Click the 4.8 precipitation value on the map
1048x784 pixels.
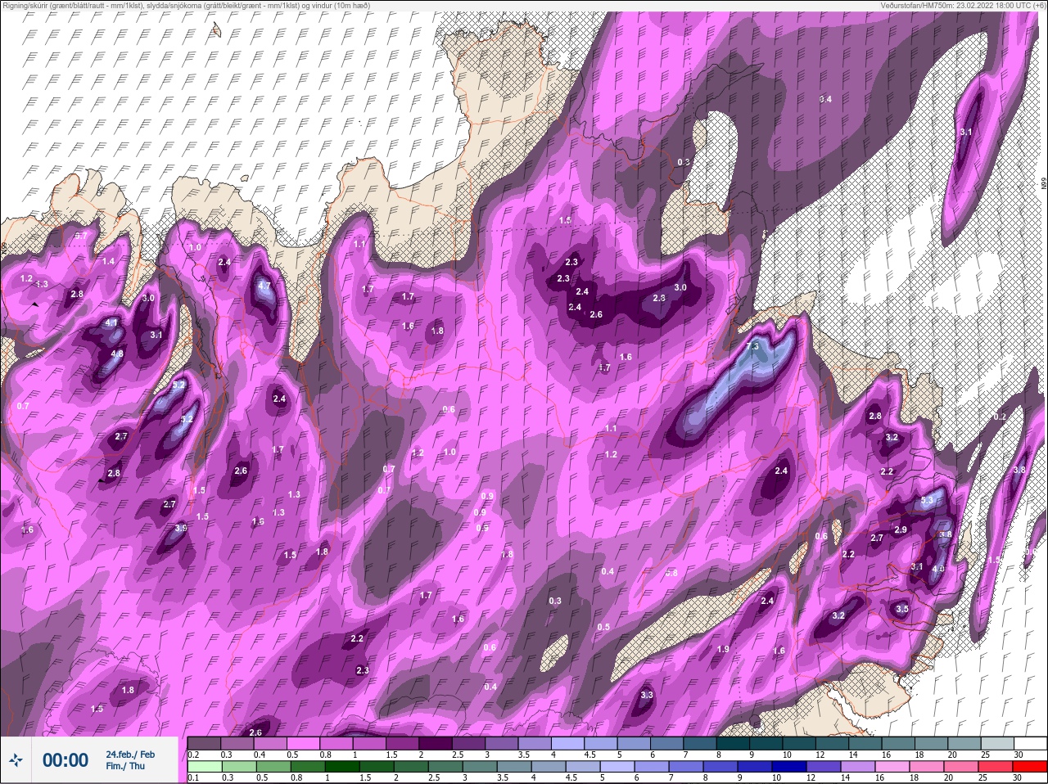tap(117, 354)
